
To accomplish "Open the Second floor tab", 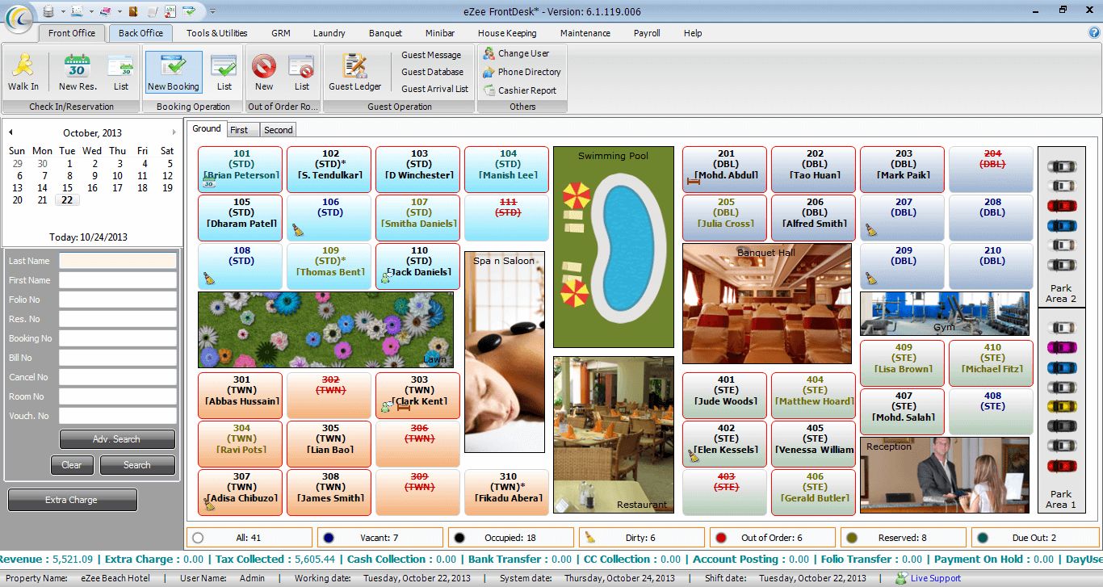I will [279, 130].
